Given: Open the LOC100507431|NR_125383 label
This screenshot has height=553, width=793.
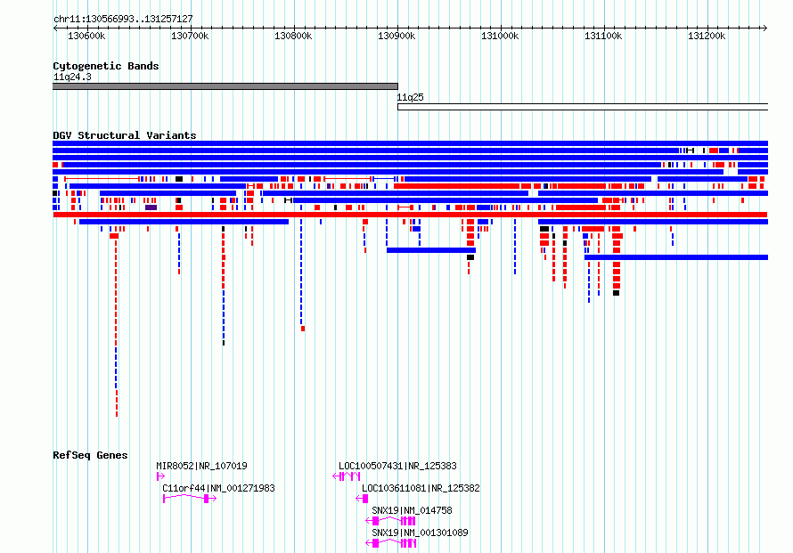Looking at the screenshot, I should coord(397,466).
